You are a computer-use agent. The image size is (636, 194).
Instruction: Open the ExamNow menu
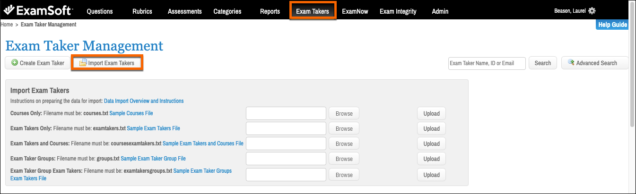pos(355,11)
